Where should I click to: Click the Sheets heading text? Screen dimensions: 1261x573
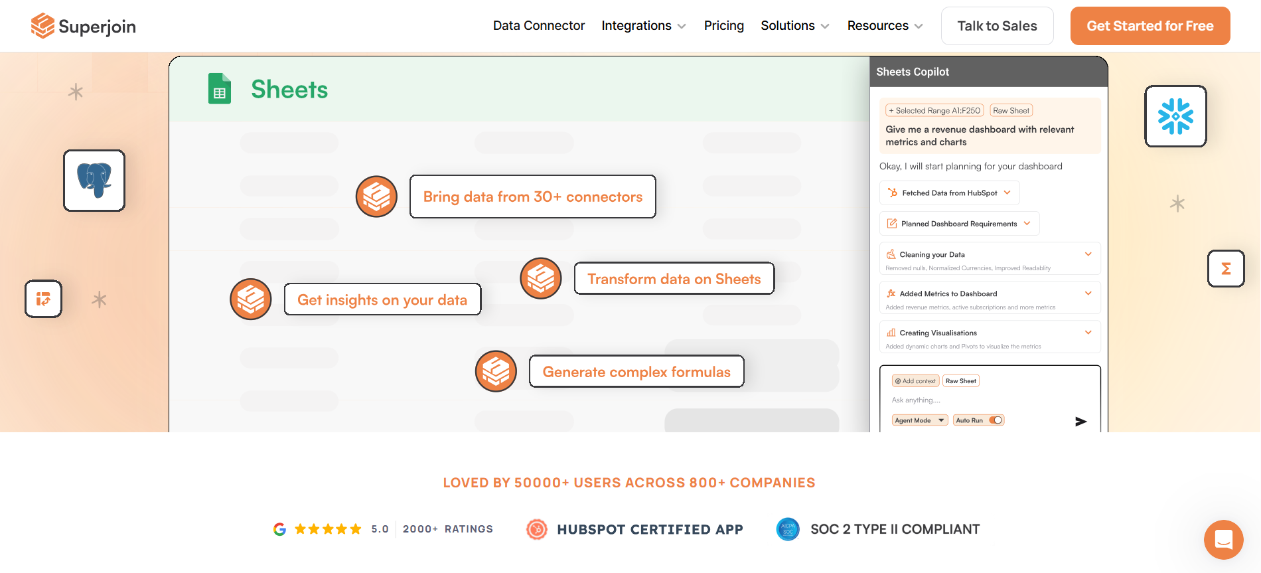[x=289, y=89]
